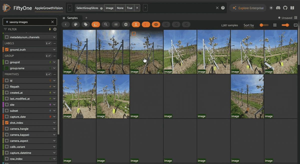Edit the 'None' stage parameter

click(x=120, y=8)
